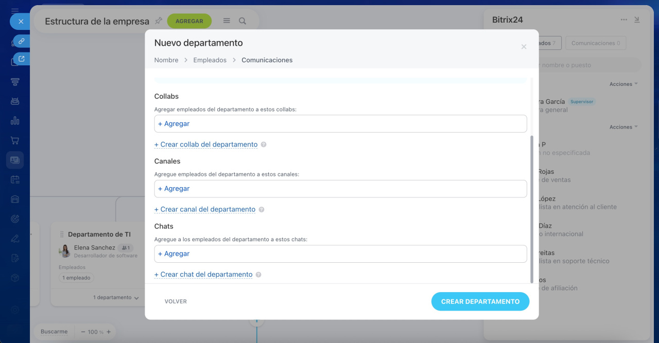Click help icon beside Crear canal del departamento
The image size is (659, 343).
coord(262,210)
